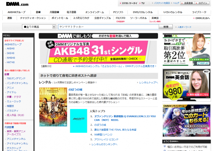Open sidebar SKE48 link
The height and width of the screenshot is (151, 213).
(10, 53)
